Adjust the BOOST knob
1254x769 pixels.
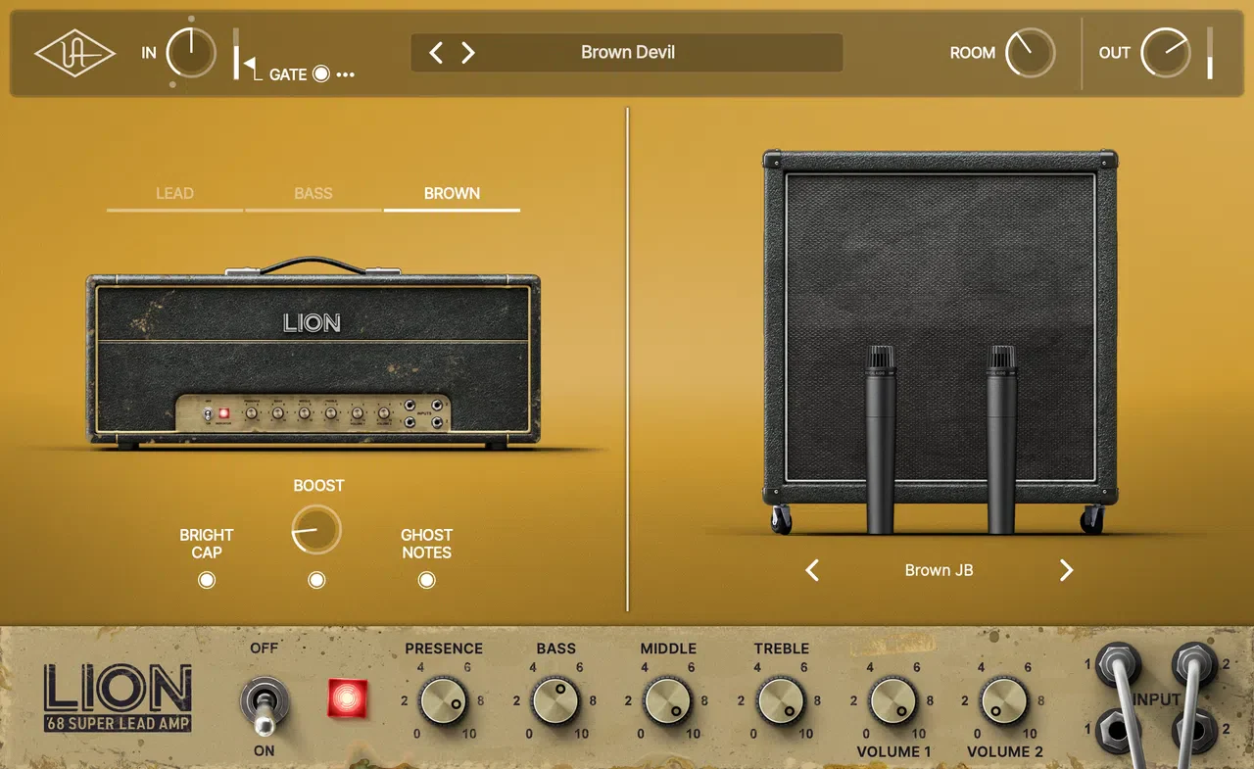pos(315,529)
